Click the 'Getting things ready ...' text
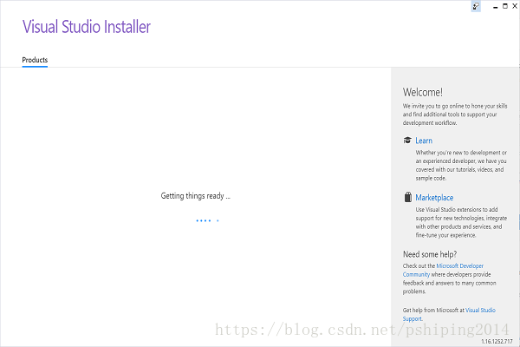The width and height of the screenshot is (520, 347). tap(195, 196)
